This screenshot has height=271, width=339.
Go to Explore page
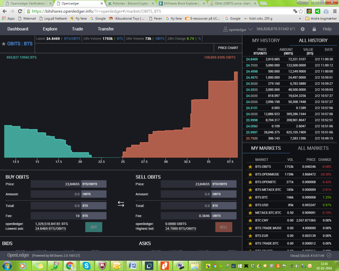[50, 29]
